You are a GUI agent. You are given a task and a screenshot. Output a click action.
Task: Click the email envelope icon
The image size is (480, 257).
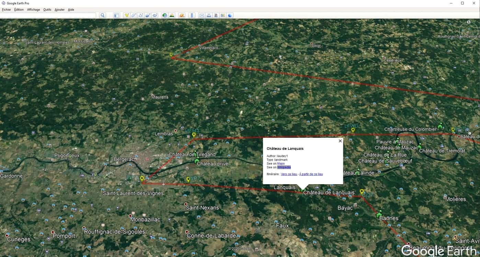[x=202, y=15]
